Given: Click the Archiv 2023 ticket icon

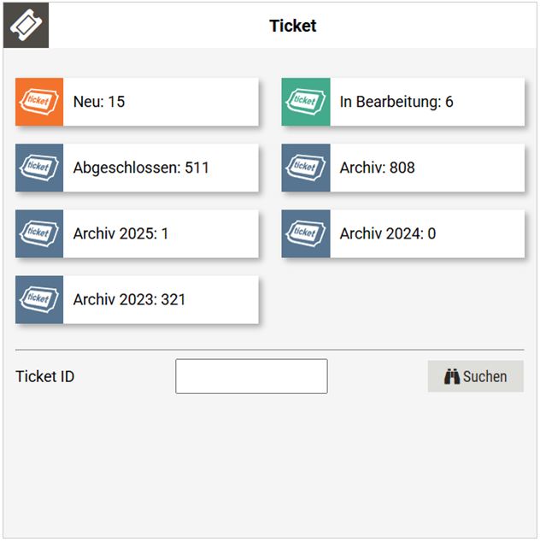Looking at the screenshot, I should click(x=39, y=299).
